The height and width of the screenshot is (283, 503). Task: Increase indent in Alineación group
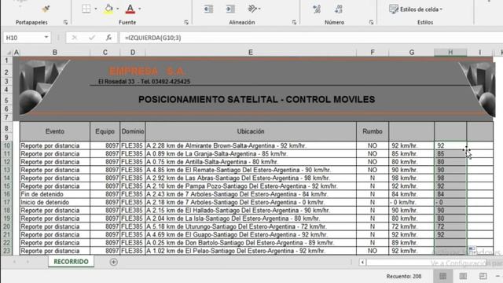230,9
